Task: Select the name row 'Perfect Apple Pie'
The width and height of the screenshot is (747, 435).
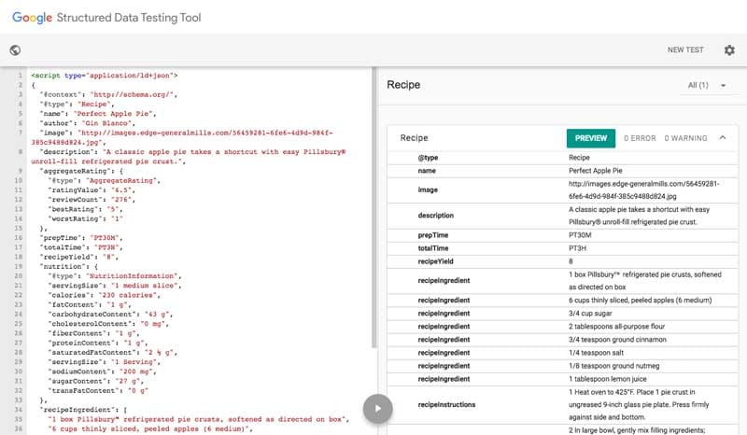Action: point(562,171)
